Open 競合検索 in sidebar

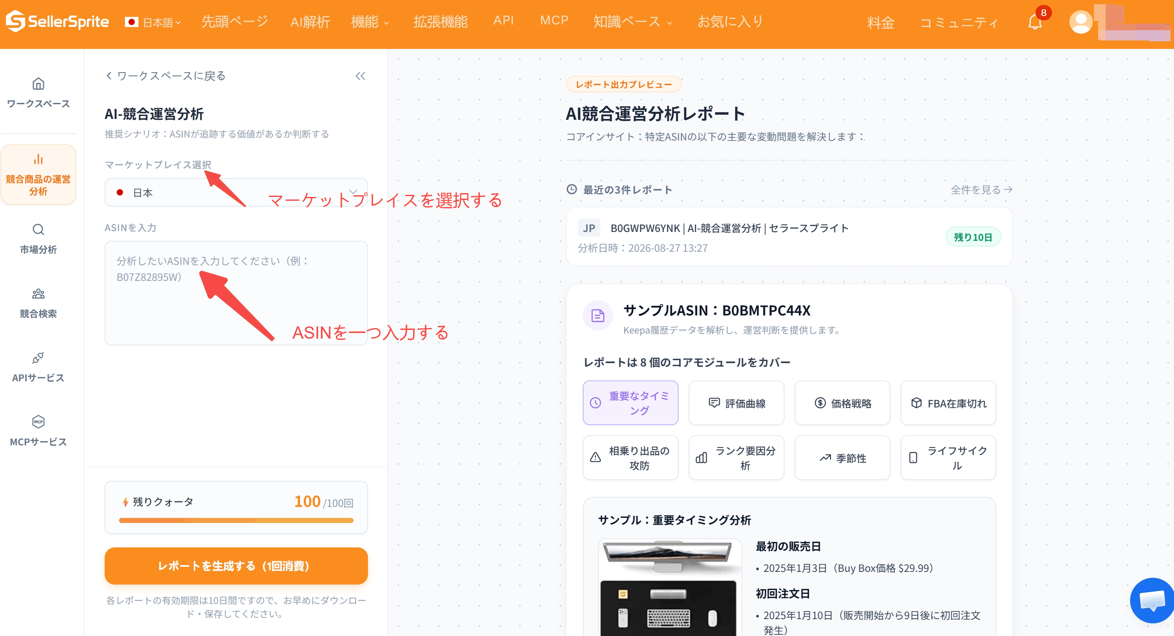pyautogui.click(x=38, y=303)
